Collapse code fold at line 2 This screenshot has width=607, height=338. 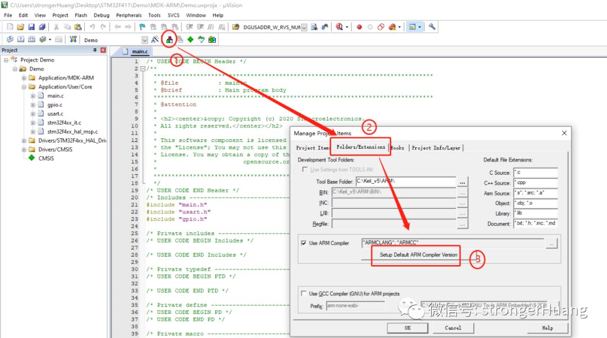point(143,68)
